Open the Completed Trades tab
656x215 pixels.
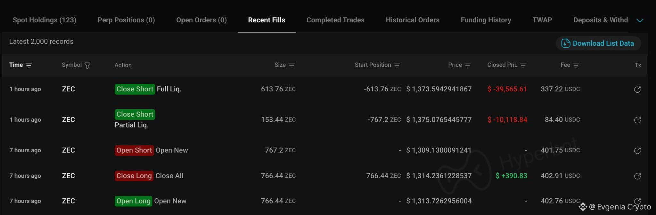[x=335, y=20]
